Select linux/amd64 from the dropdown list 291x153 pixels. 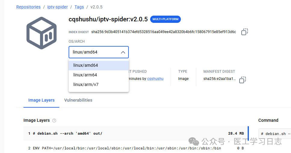click(99, 65)
